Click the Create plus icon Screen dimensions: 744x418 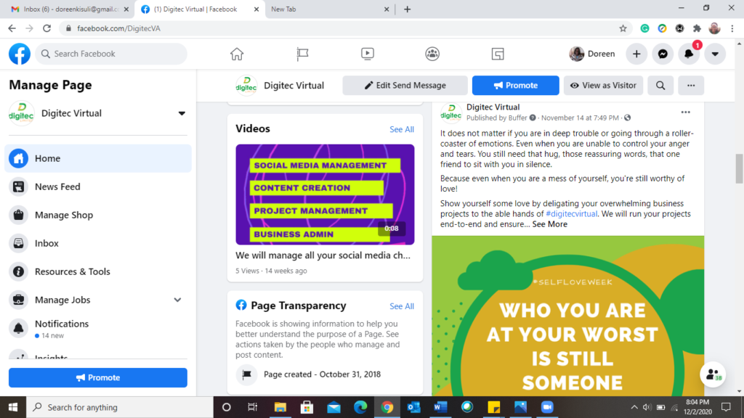click(636, 54)
